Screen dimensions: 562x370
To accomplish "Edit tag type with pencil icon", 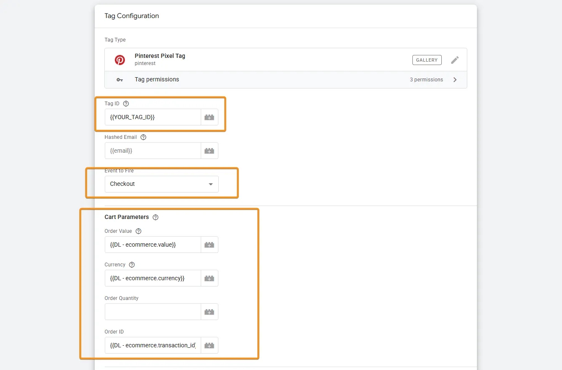I will (x=455, y=60).
